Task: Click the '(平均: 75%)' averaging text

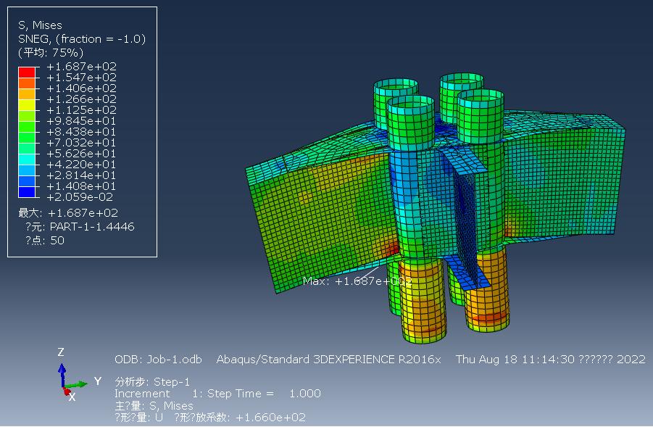Action: pyautogui.click(x=51, y=52)
